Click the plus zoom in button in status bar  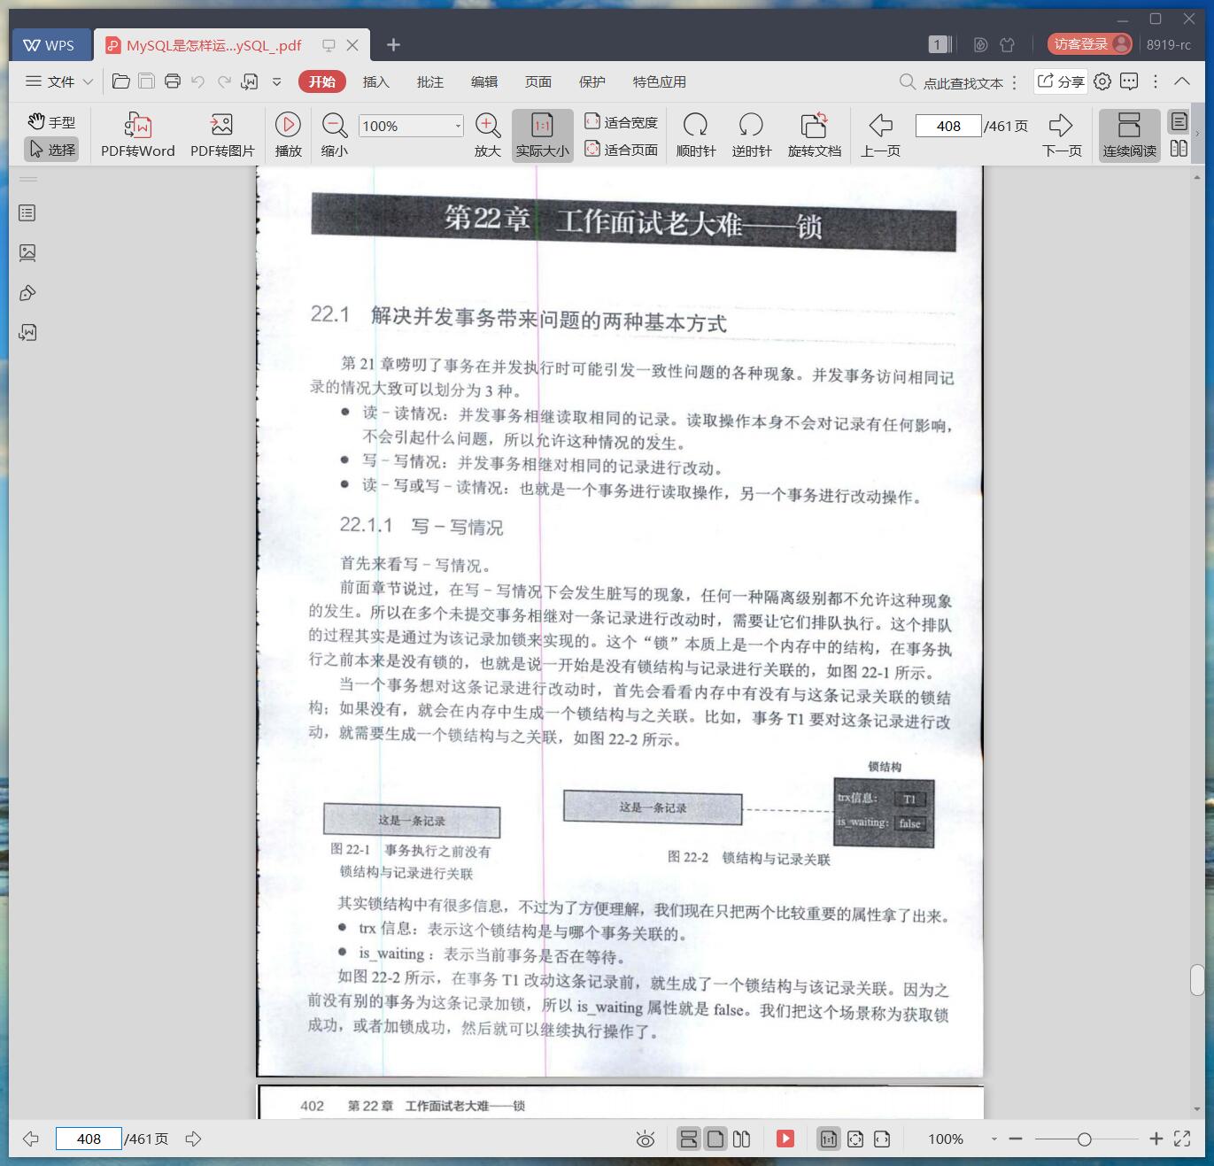pyautogui.click(x=1156, y=1139)
